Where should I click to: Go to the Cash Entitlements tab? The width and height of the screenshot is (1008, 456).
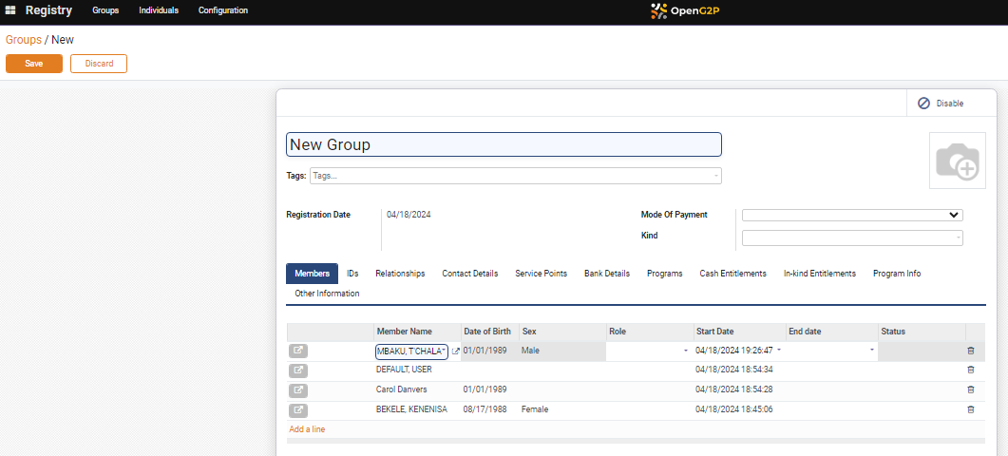732,274
